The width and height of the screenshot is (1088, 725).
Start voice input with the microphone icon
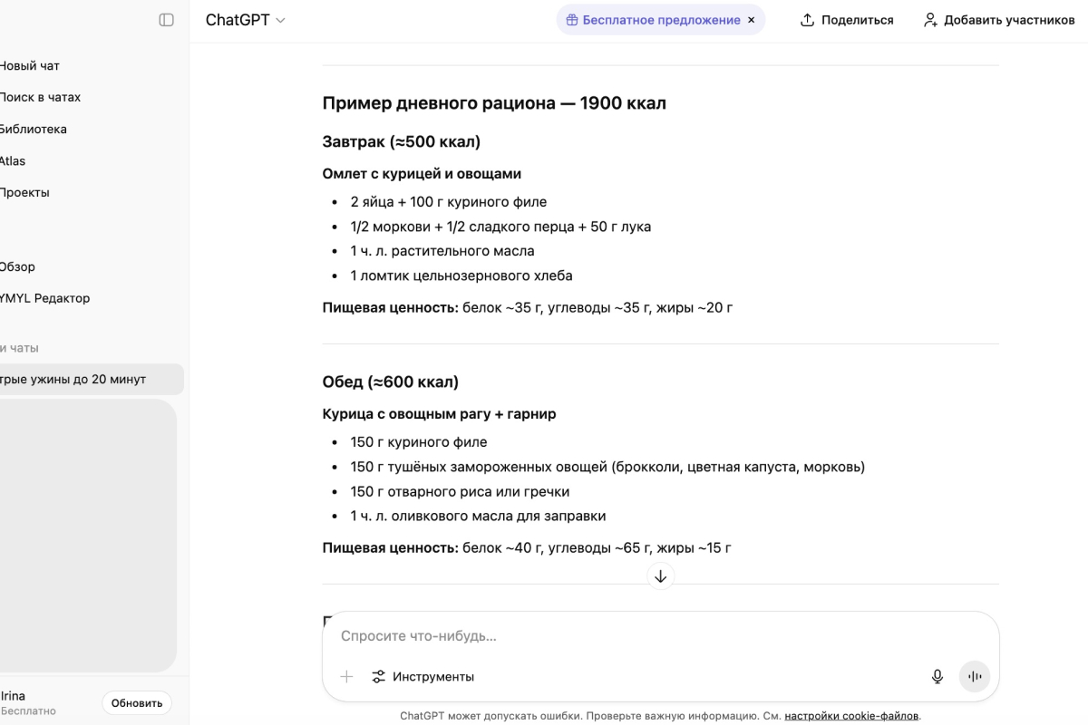pyautogui.click(x=937, y=676)
